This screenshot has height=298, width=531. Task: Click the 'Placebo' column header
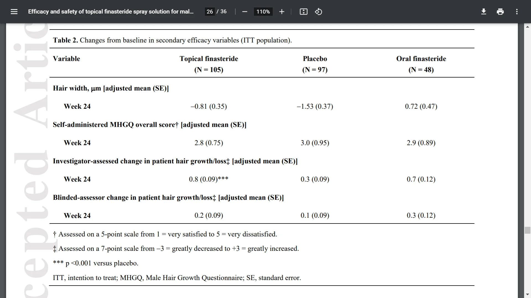tap(315, 59)
